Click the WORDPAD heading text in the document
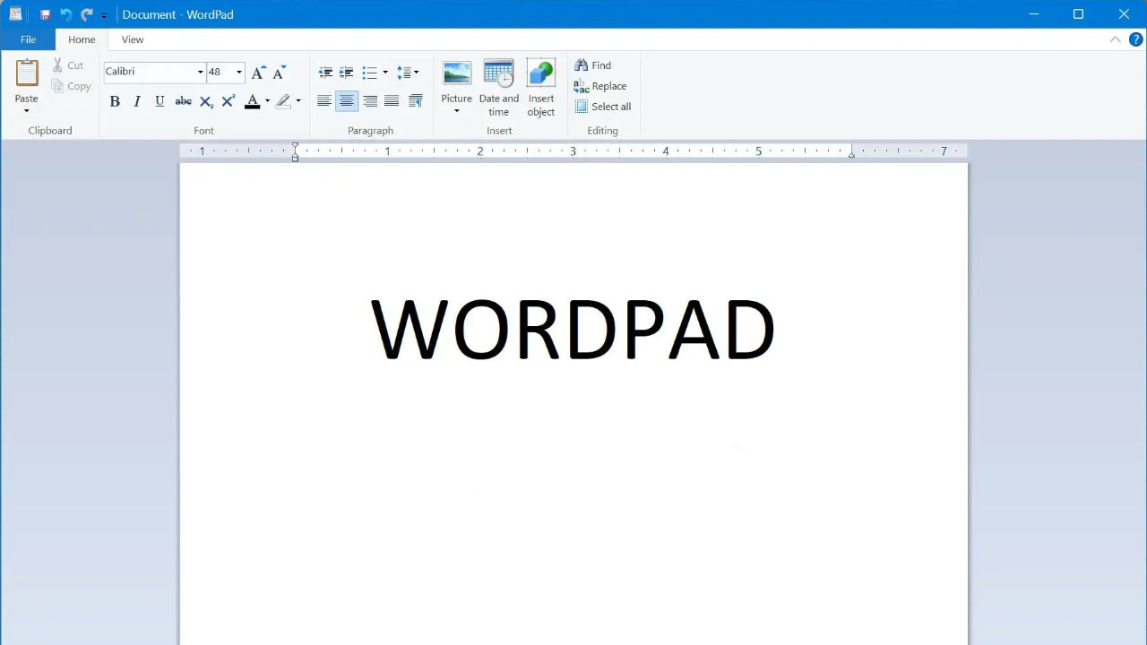Image resolution: width=1147 pixels, height=645 pixels. 573,329
